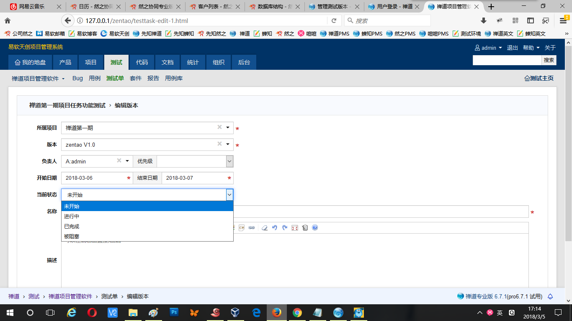Open the 禅道项目管理软件 product switcher
Screen dimensions: 572x321
click(38, 79)
